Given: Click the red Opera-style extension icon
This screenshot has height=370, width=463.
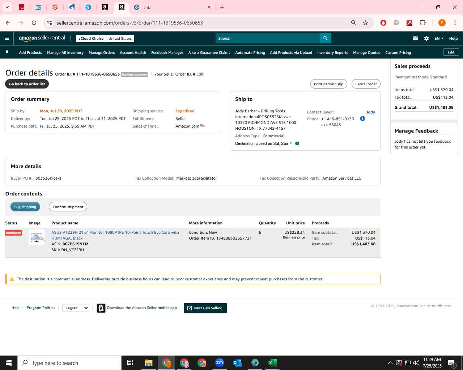Looking at the screenshot, I should pyautogui.click(x=383, y=23).
